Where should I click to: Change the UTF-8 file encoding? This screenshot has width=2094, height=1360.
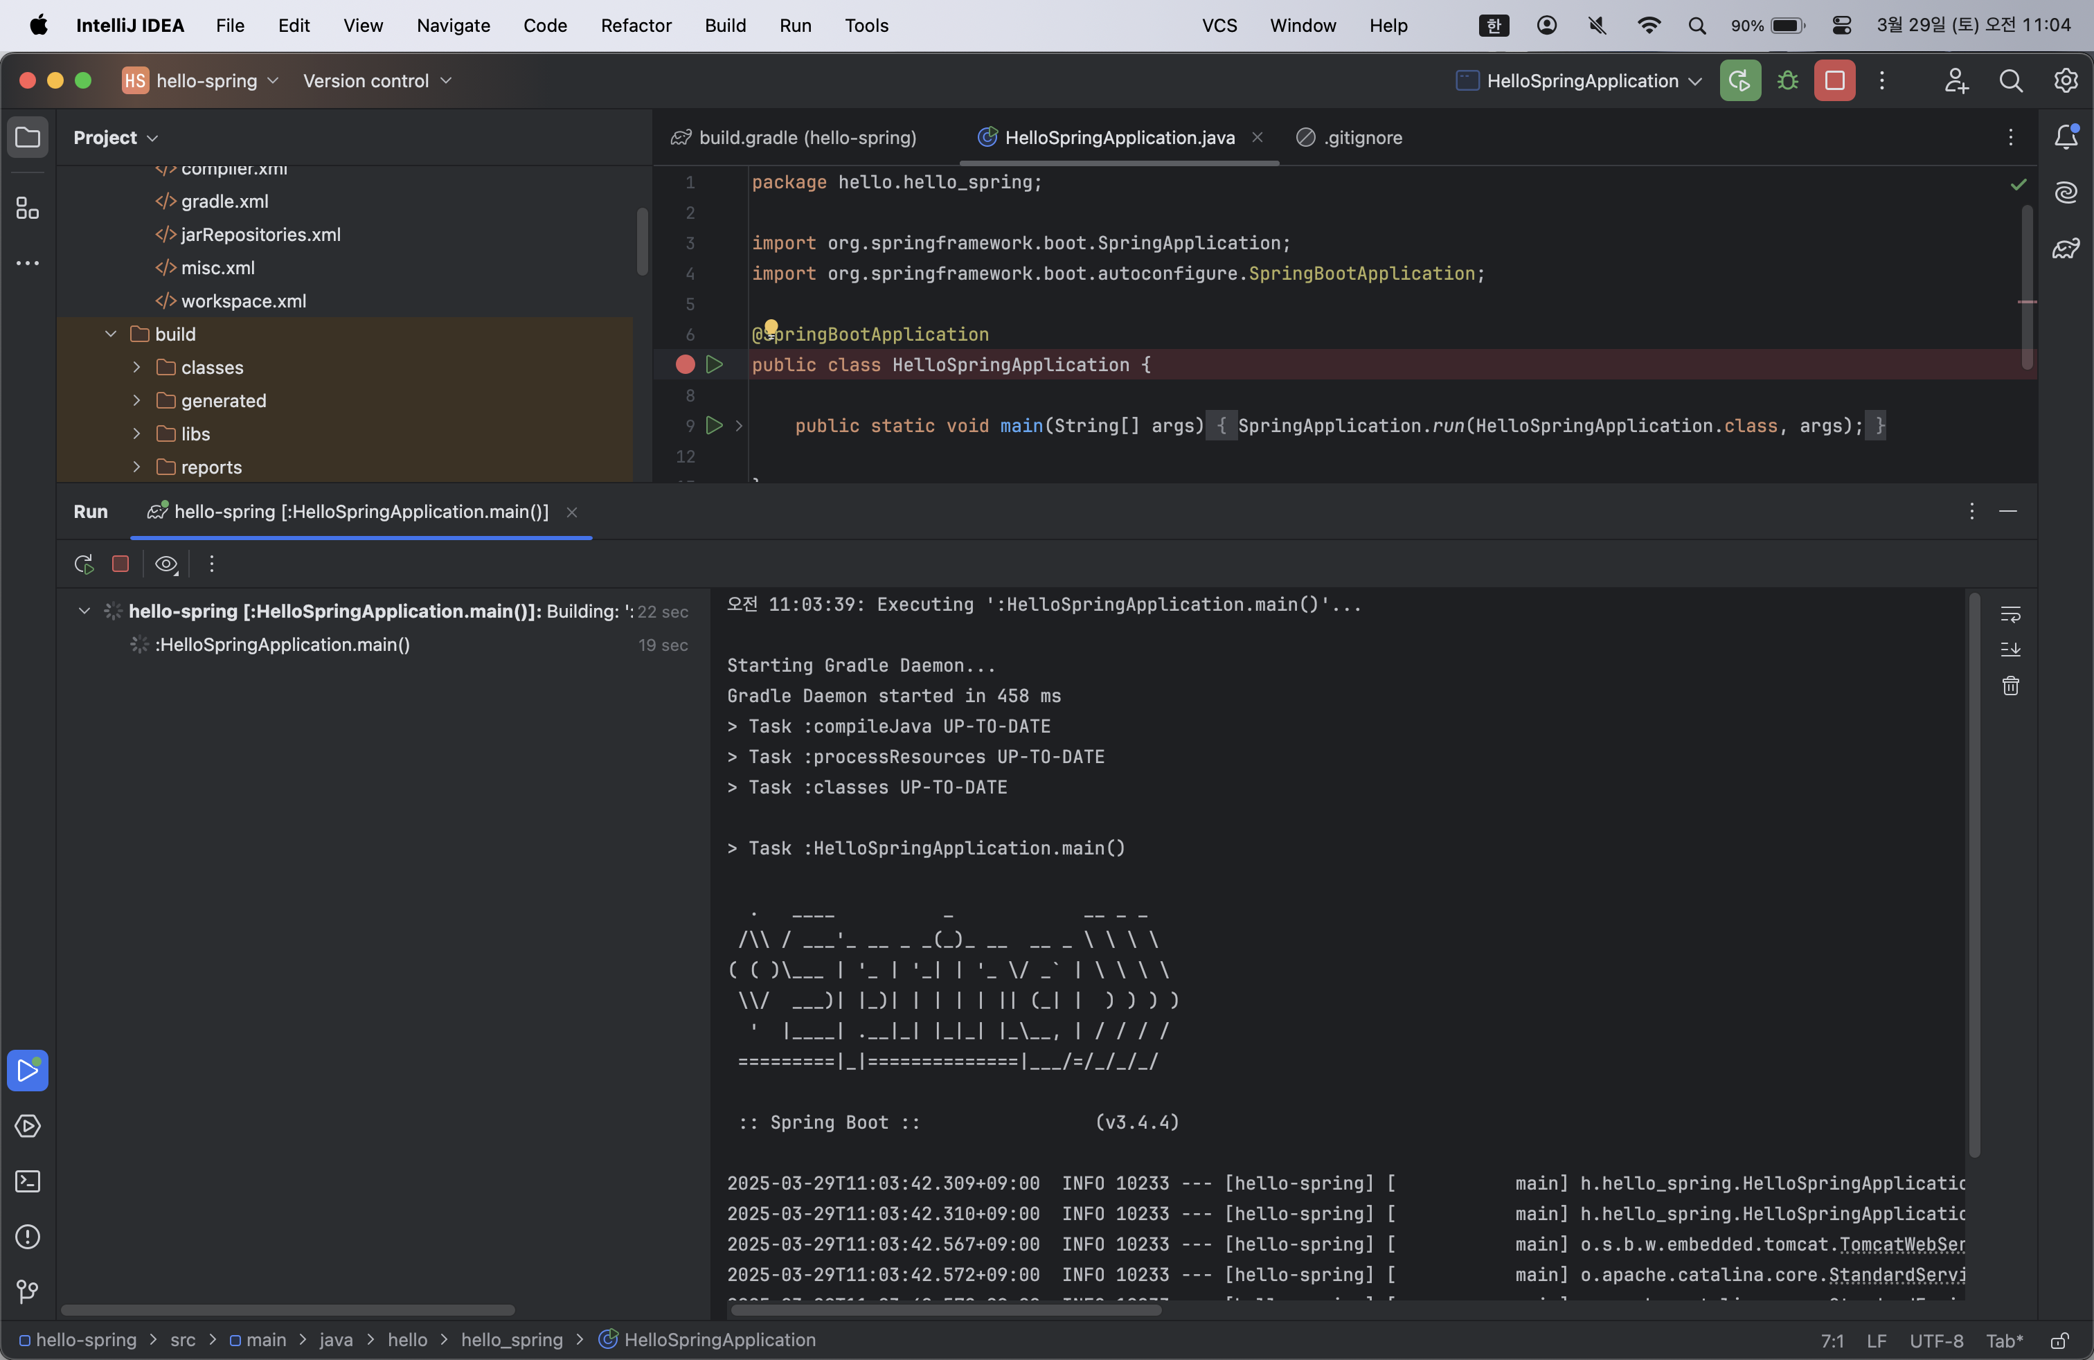point(1935,1341)
